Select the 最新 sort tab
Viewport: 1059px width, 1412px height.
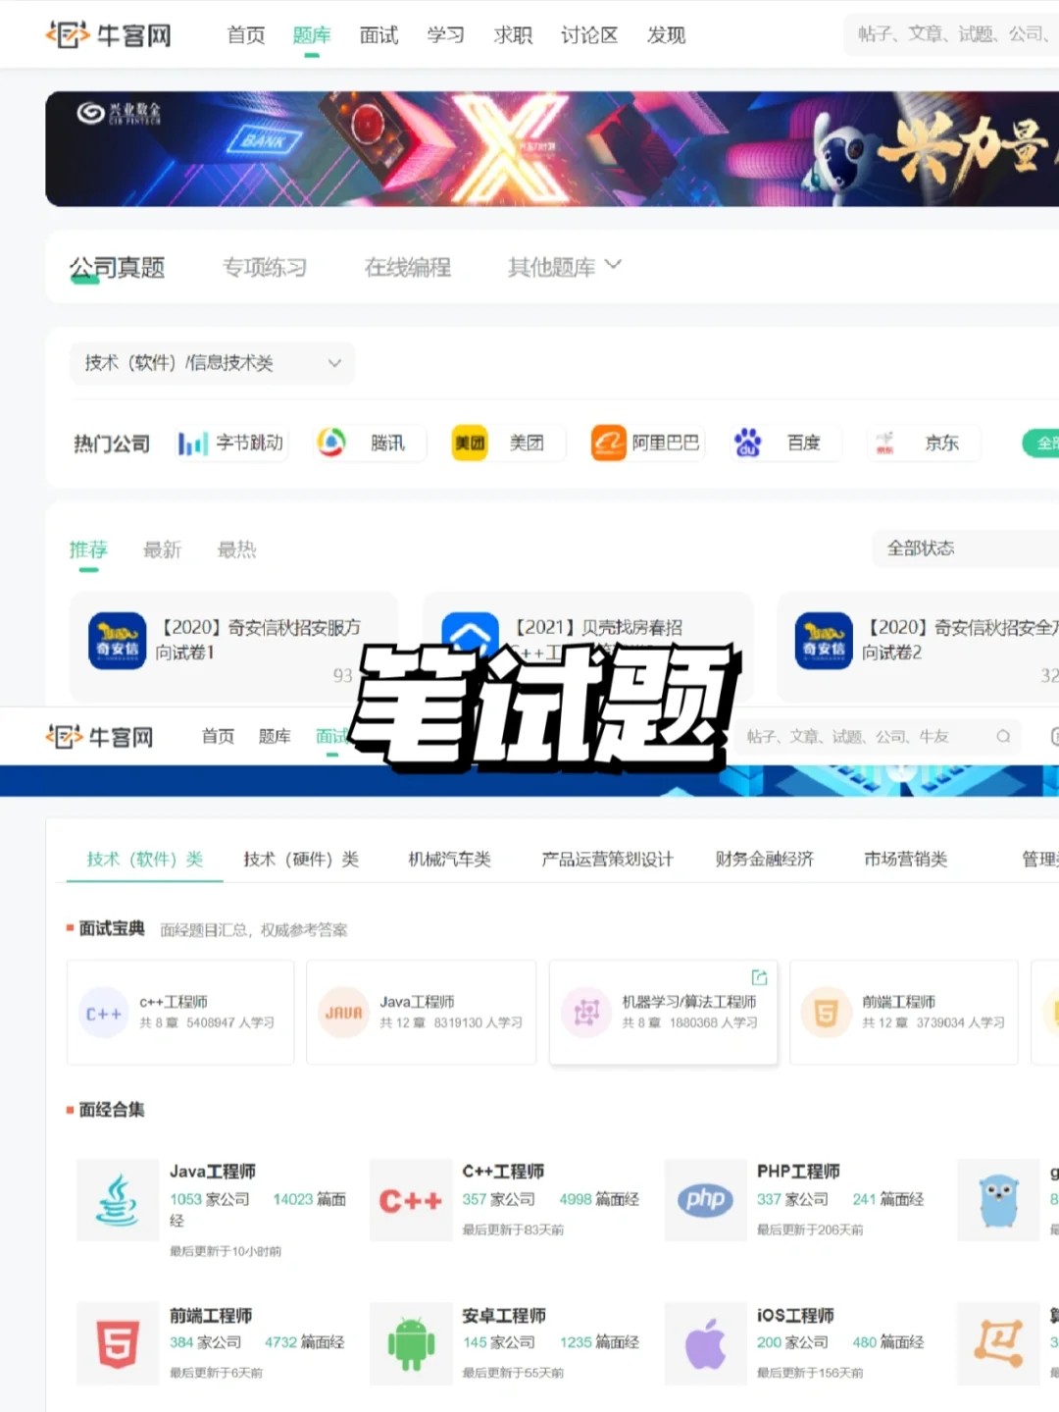point(163,549)
